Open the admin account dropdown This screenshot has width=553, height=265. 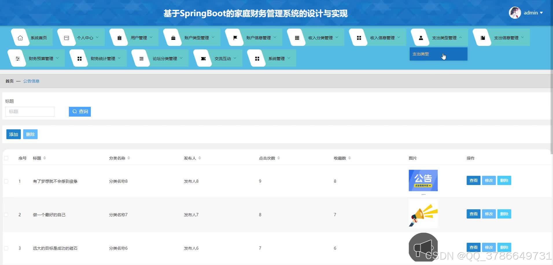pos(532,12)
